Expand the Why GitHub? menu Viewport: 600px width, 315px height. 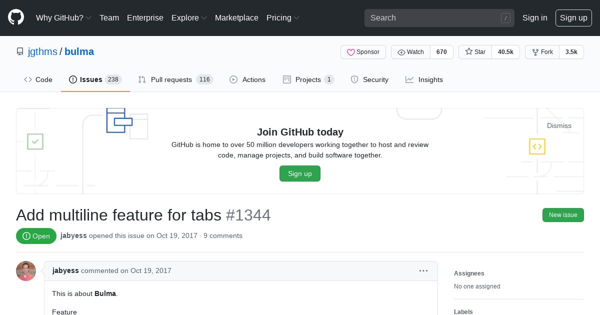[63, 17]
